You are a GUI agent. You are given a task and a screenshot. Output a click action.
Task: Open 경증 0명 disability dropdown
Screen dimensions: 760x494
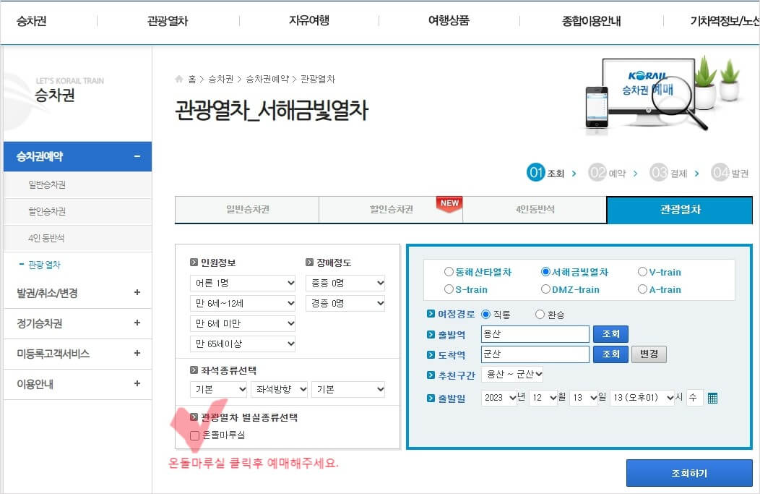[x=345, y=303]
